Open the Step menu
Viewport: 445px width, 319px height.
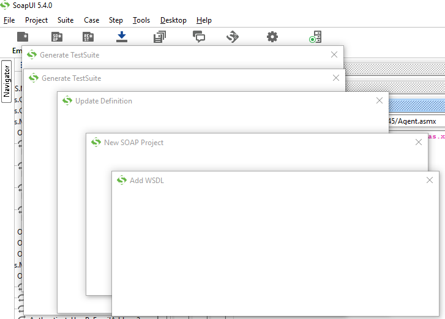pyautogui.click(x=116, y=20)
